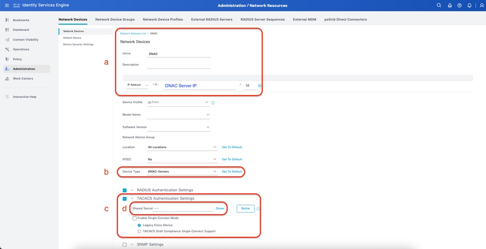This screenshot has width=486, height=249.
Task: Open the Device Profile dropdown
Action: pyautogui.click(x=178, y=102)
